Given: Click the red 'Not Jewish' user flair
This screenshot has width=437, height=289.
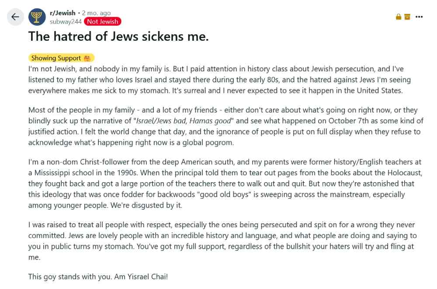Looking at the screenshot, I should point(103,21).
